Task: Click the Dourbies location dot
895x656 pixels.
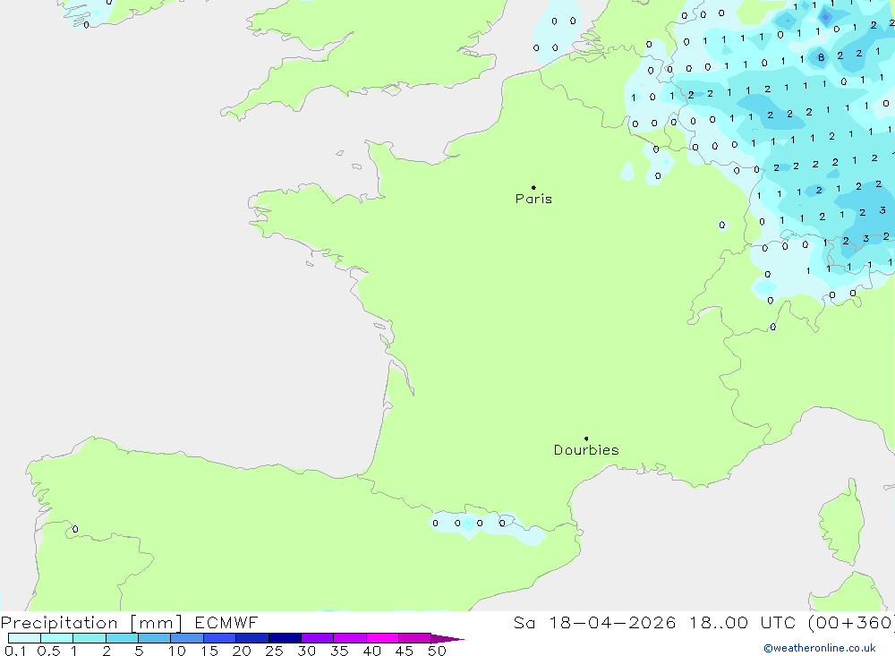Action: click(586, 439)
